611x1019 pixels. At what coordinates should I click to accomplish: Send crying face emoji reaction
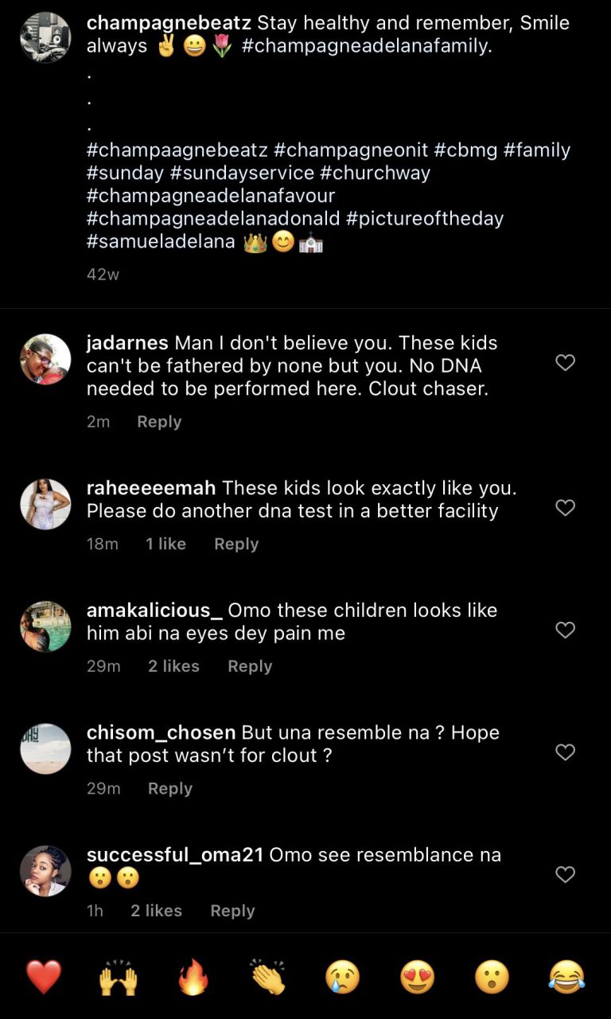[343, 977]
